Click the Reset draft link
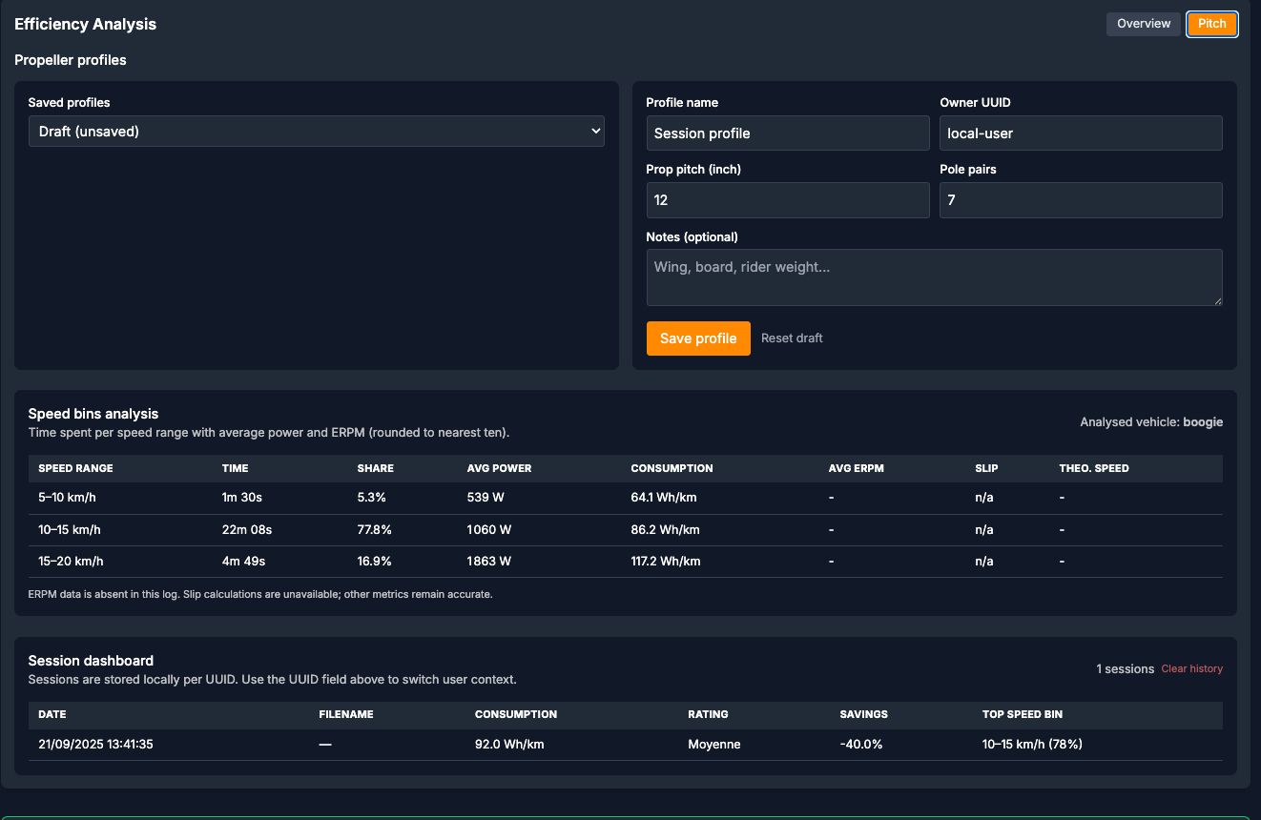Viewport: 1261px width, 820px height. click(x=792, y=338)
